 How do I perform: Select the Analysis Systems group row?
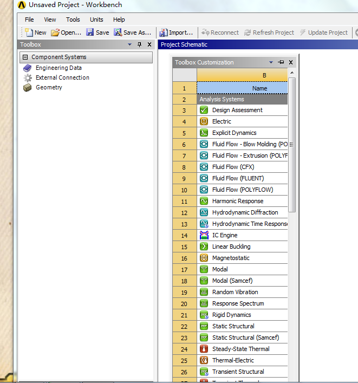pos(242,99)
